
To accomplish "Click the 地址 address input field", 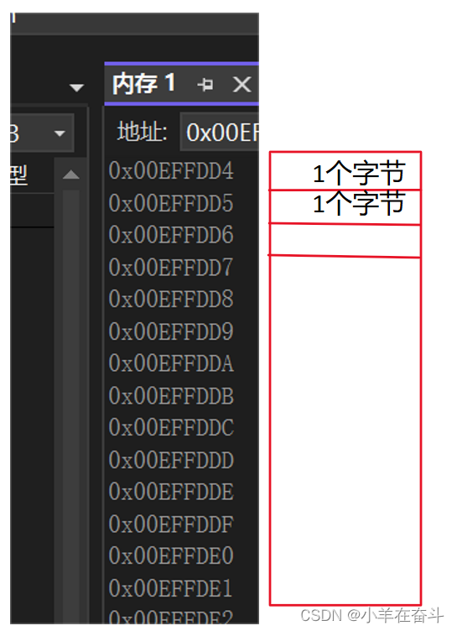I will click(x=220, y=133).
